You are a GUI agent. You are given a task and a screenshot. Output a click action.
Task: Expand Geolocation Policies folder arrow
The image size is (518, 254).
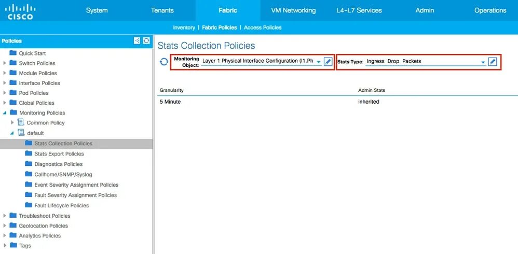point(5,225)
